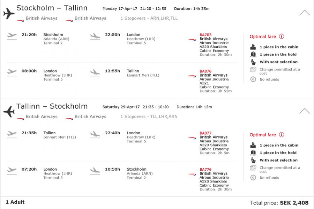314x209 pixels.
Task: Click airplane icon beside Stockholm – Tallinn heading
Action: [x=9, y=14]
